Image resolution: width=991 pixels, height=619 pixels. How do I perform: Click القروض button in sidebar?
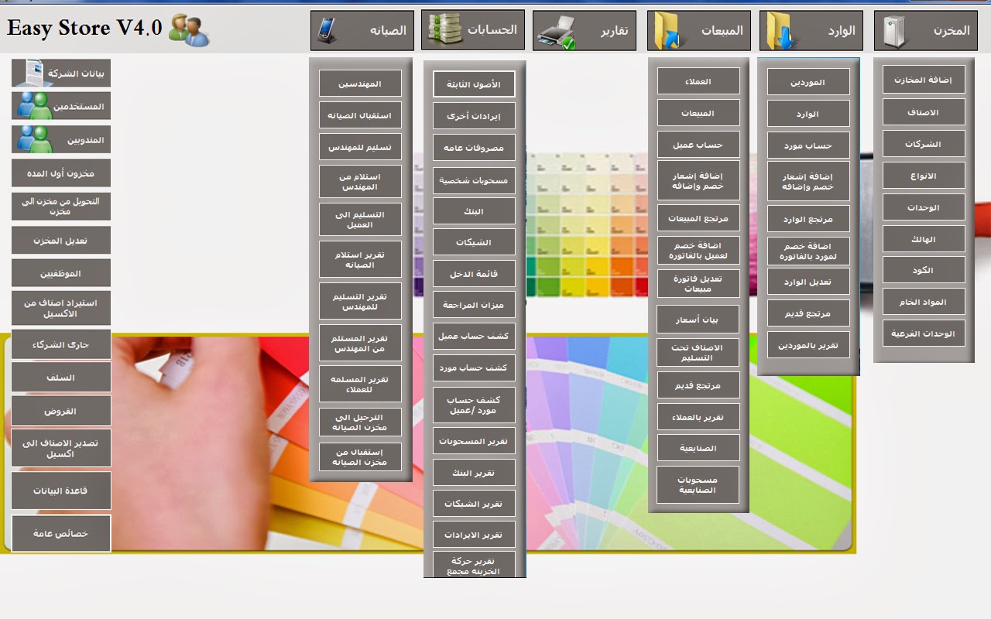tap(61, 411)
